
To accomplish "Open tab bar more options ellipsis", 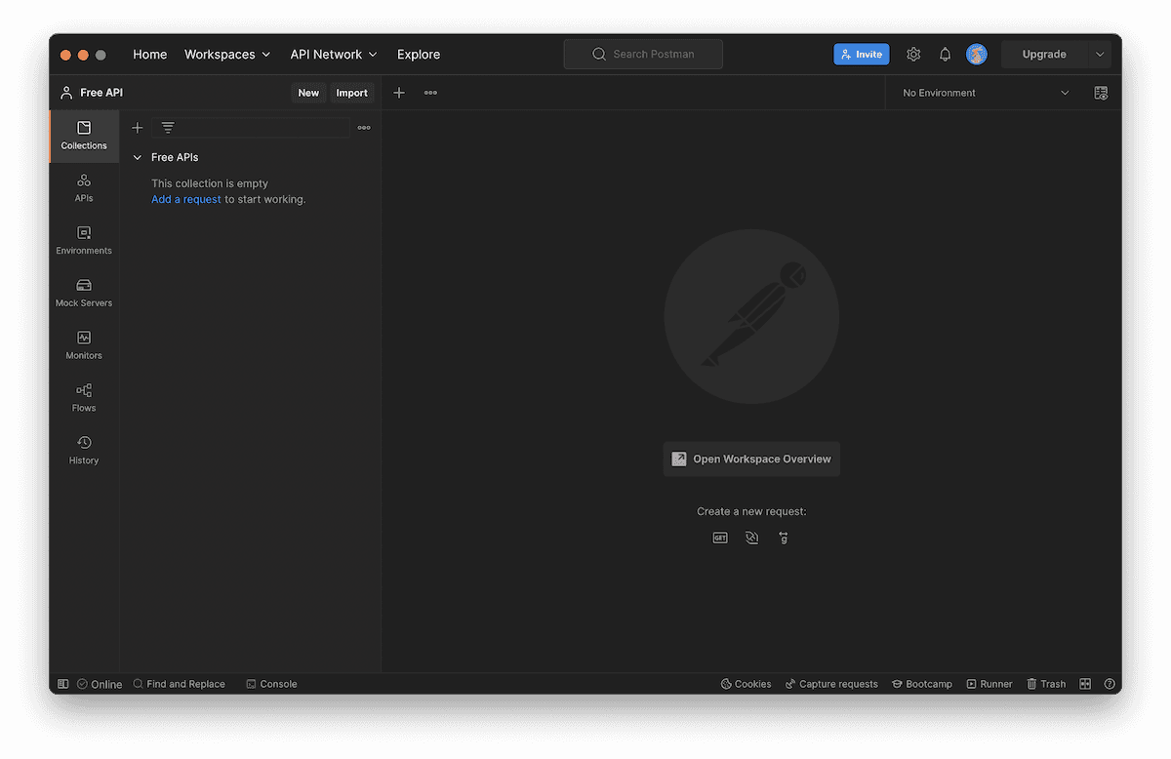I will click(430, 93).
